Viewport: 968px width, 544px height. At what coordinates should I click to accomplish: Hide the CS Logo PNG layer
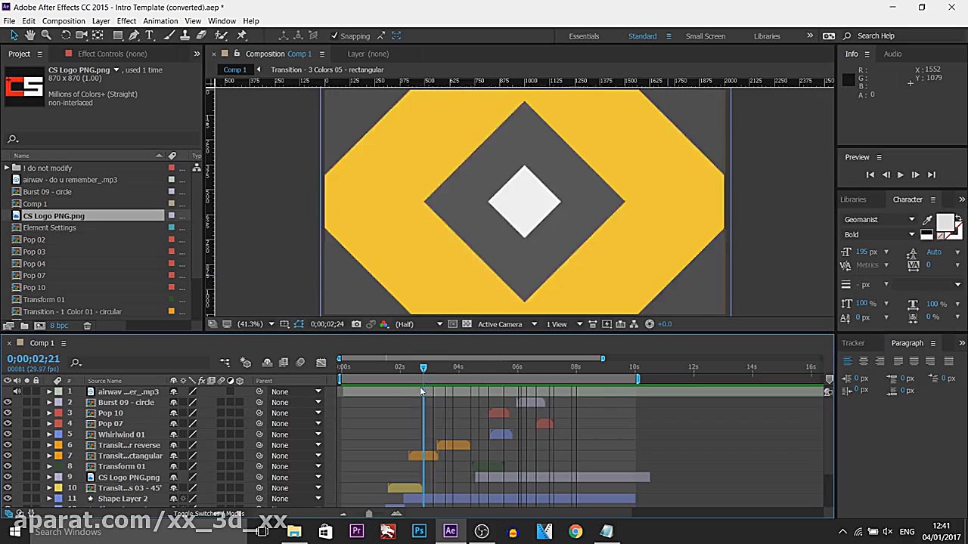coord(7,477)
